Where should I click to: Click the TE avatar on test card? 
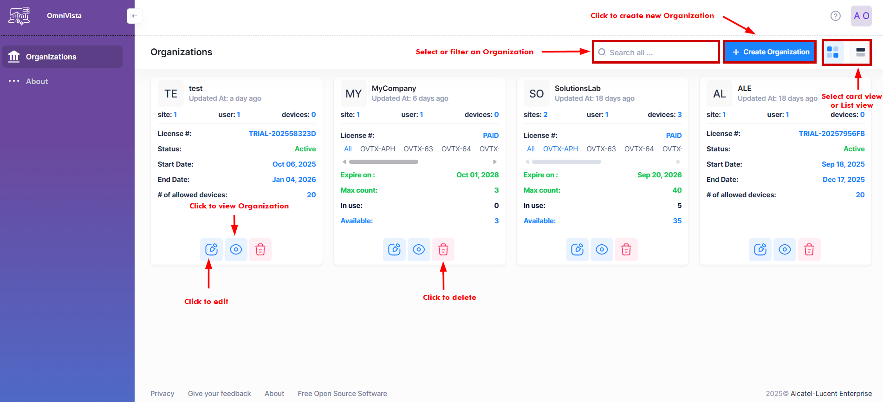(x=170, y=94)
